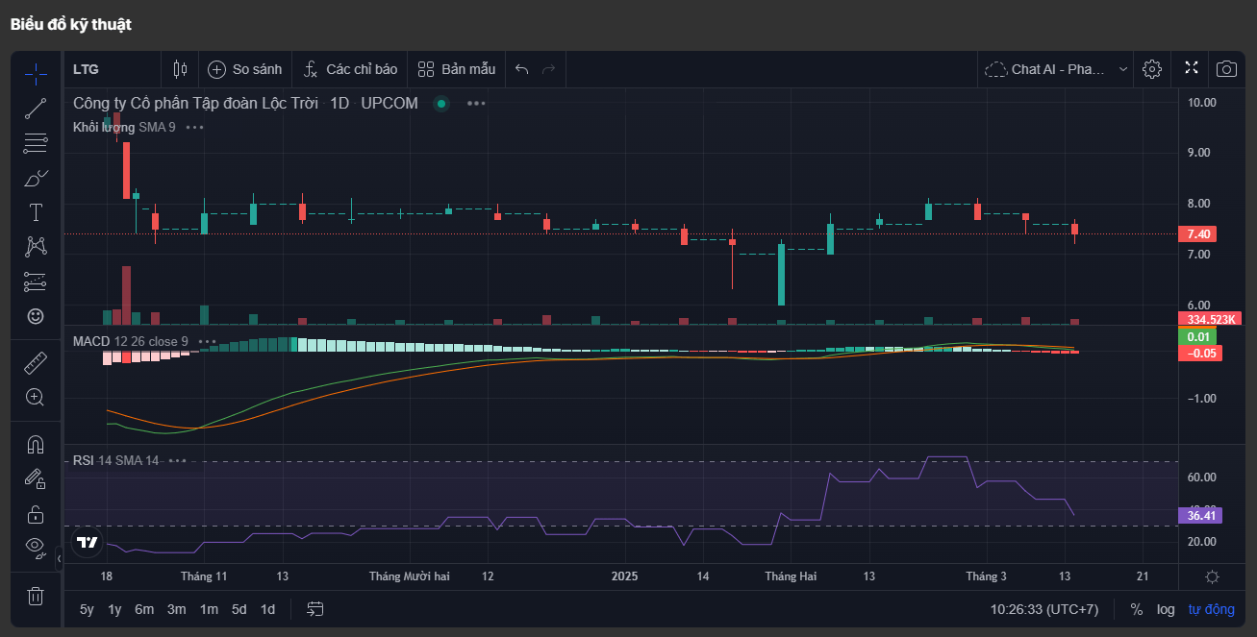Open the emoji icons tool

[36, 315]
